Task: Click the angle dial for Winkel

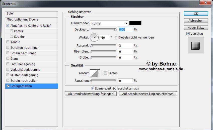Action: [x=95, y=37]
